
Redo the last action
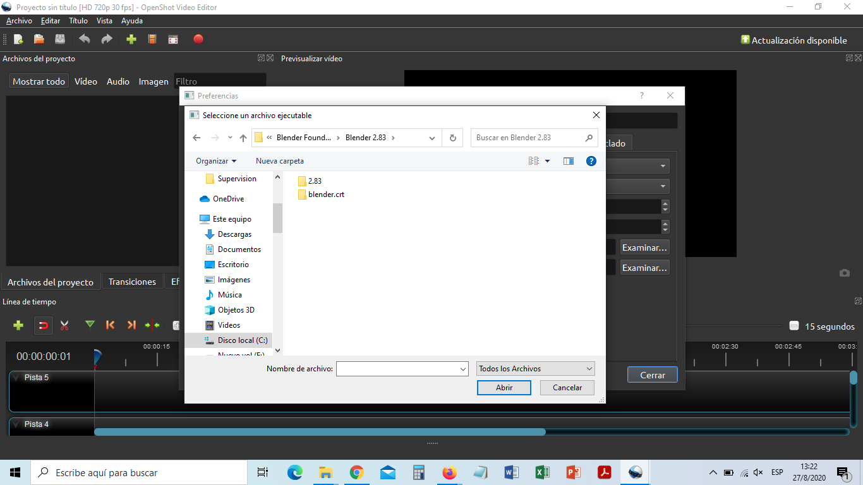click(x=106, y=39)
